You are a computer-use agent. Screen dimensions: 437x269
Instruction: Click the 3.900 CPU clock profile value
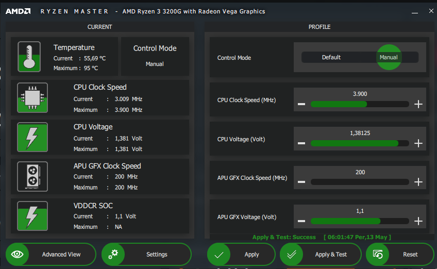[x=360, y=94]
